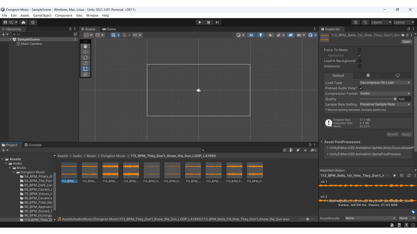
Task: Check the Load In Background option
Action: pyautogui.click(x=359, y=61)
